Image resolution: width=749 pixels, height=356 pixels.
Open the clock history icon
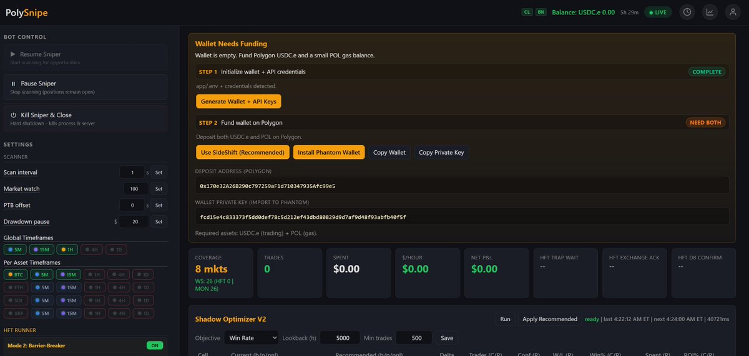(687, 12)
